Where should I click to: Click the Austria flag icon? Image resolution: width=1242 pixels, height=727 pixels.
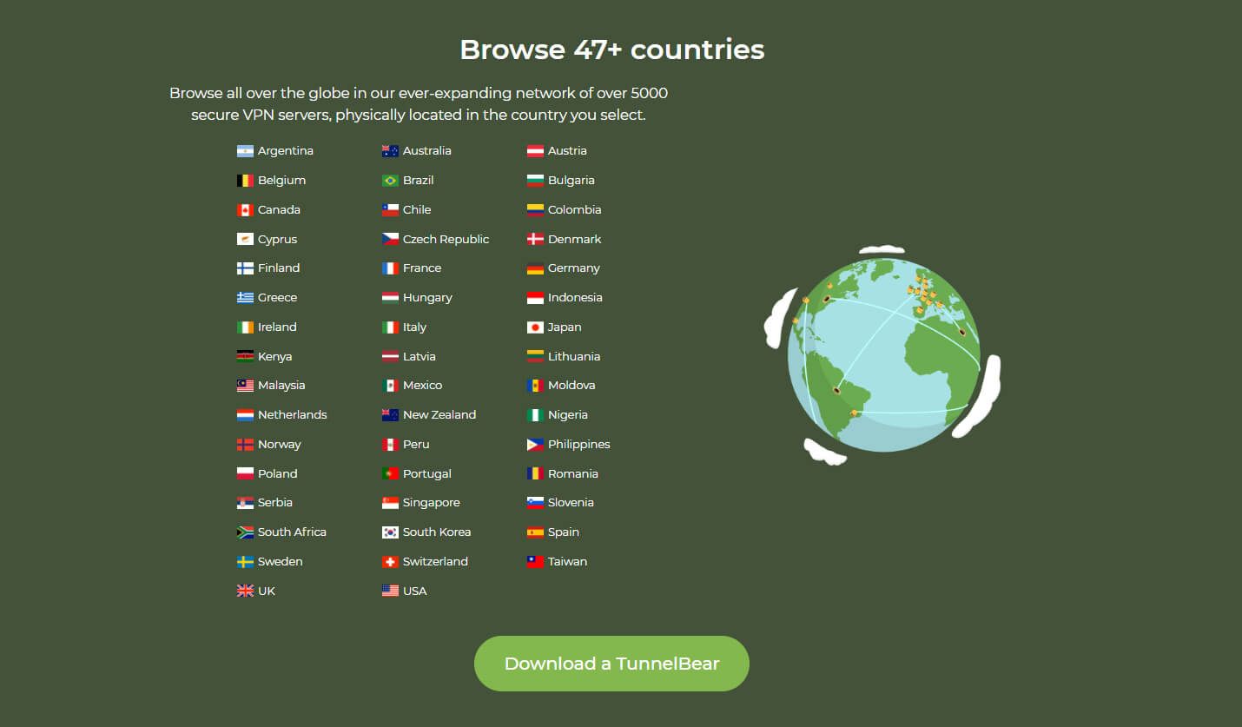click(x=535, y=151)
